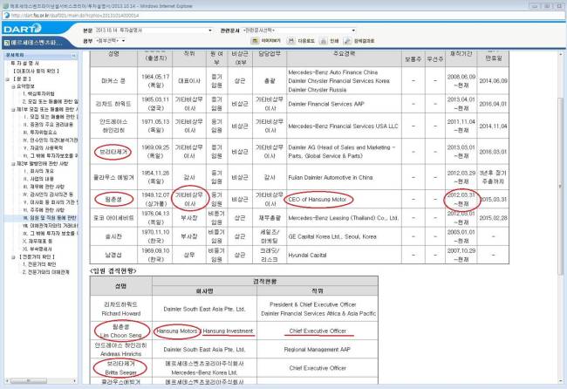This screenshot has width=567, height=389.
Task: Click the expiry date 2015.03.31
Action: [493, 199]
